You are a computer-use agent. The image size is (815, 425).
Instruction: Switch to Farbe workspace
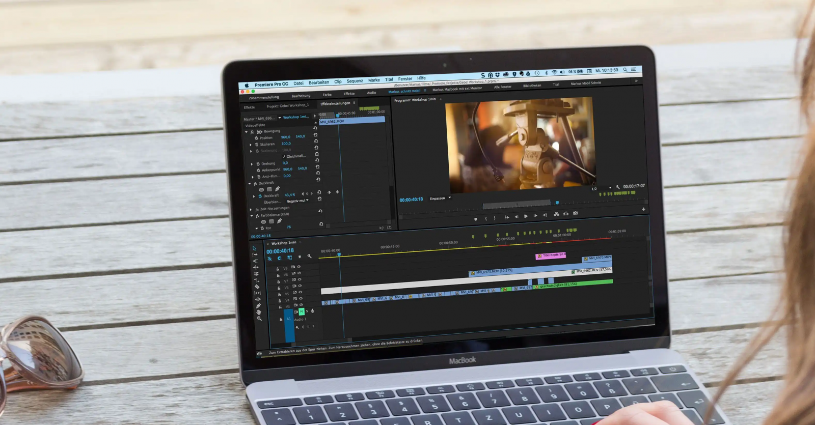tap(327, 95)
